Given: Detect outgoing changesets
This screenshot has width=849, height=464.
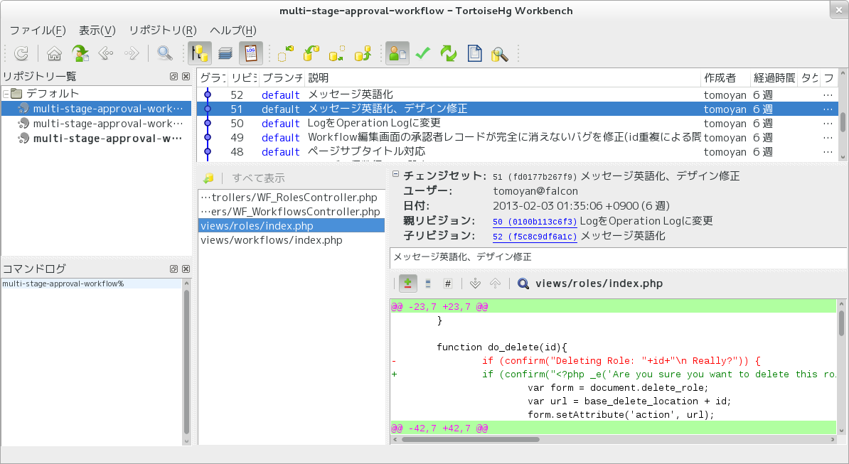Looking at the screenshot, I should click(337, 53).
